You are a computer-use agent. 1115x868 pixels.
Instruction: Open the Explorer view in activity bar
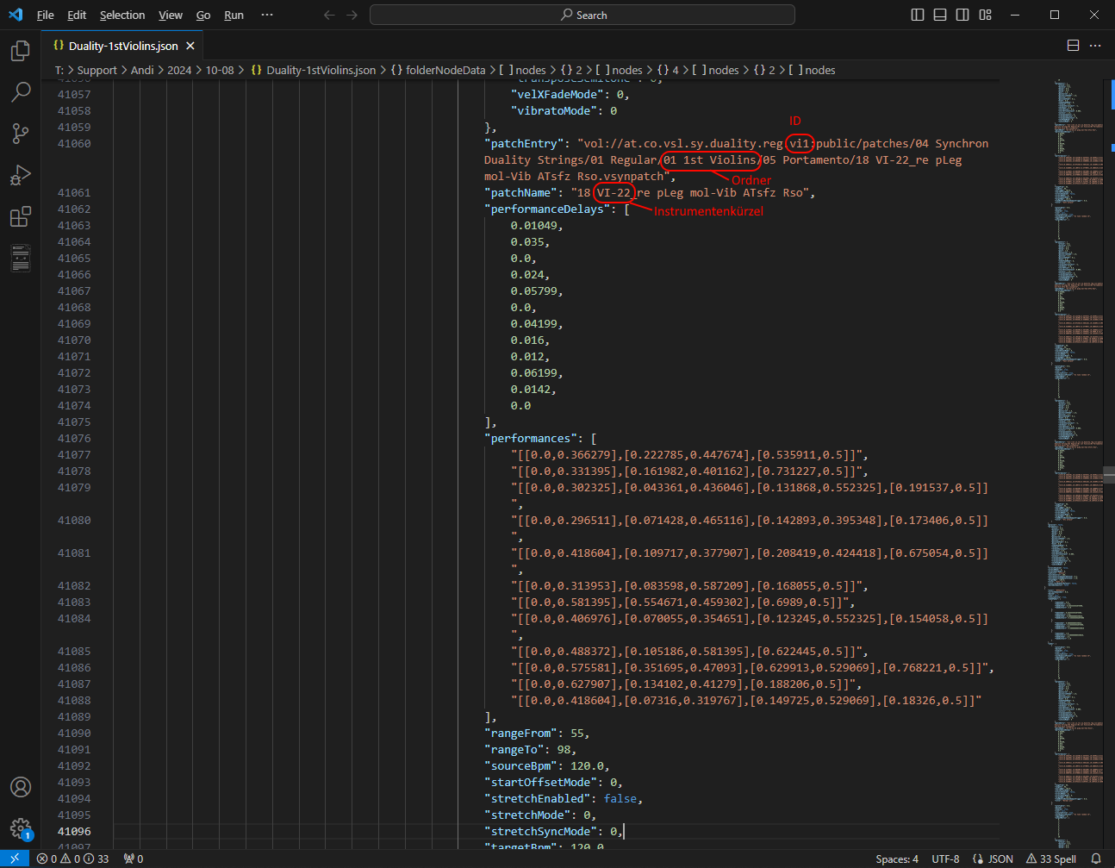tap(21, 51)
